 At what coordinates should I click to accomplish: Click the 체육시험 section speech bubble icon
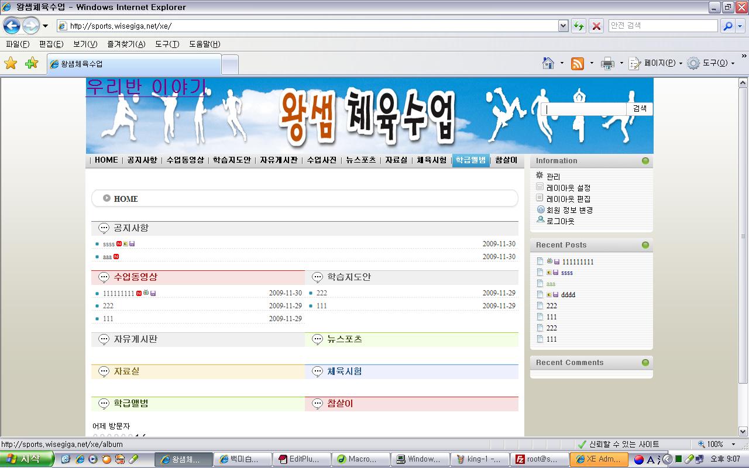[x=317, y=371]
